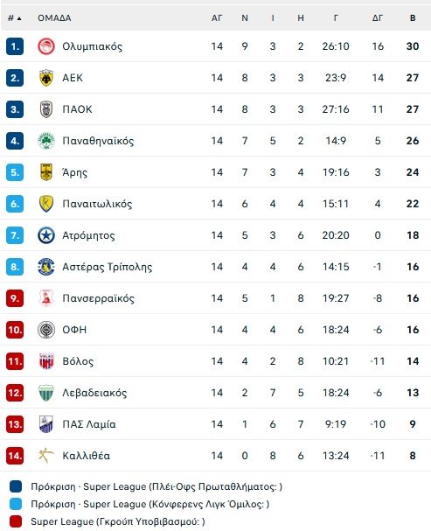Click the rank 10 position badge
Image resolution: width=431 pixels, height=531 pixels.
coord(15,330)
